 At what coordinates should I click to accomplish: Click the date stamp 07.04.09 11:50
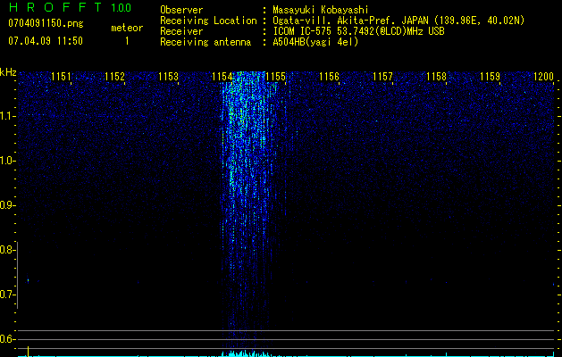pyautogui.click(x=46, y=41)
